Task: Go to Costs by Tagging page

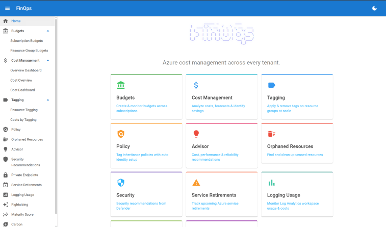Action: tap(23, 119)
